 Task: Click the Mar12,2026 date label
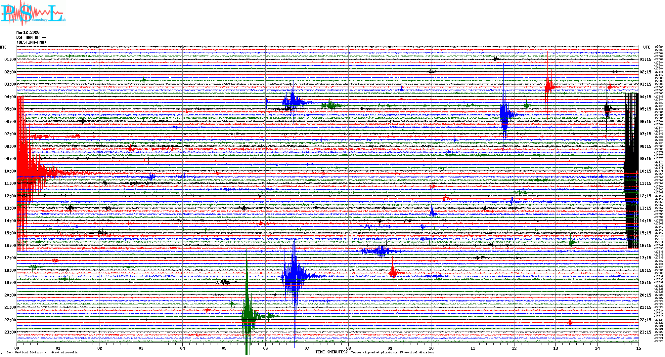tap(28, 32)
